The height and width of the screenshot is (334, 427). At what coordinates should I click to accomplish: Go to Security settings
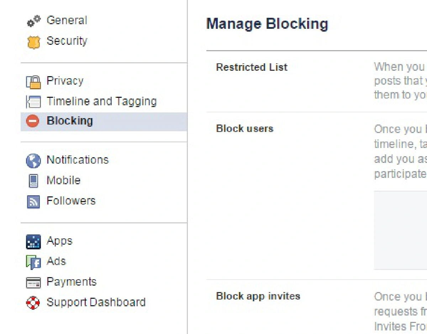(67, 41)
